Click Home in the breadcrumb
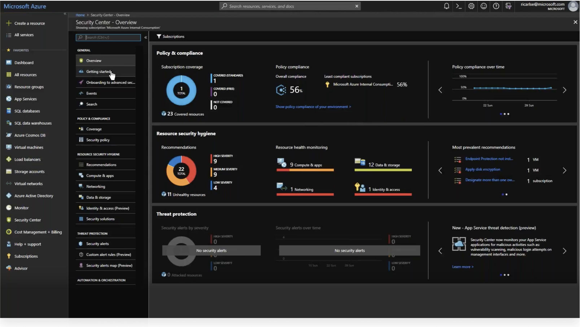Viewport: 580px width, 327px height. (80, 15)
